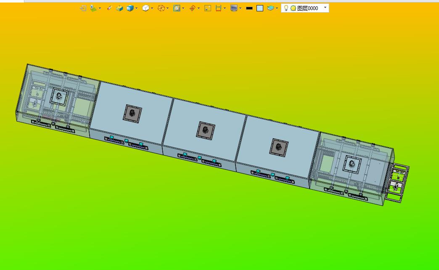Click the monitor display icon
This screenshot has width=439, height=270.
234,8
